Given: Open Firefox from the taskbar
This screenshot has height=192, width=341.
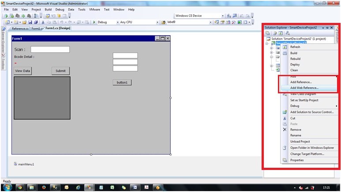Looking at the screenshot, I should (x=44, y=187).
